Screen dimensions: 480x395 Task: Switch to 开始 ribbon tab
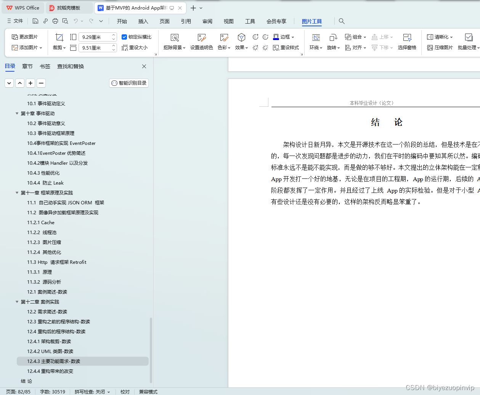[x=122, y=21]
